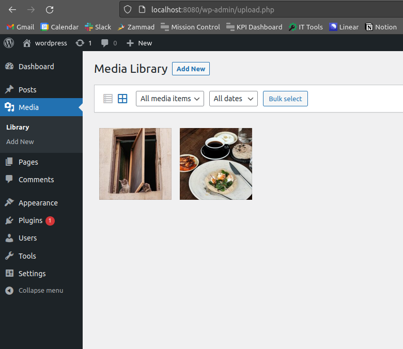This screenshot has width=403, height=349.
Task: Open Comments in the sidebar
Action: [41, 180]
